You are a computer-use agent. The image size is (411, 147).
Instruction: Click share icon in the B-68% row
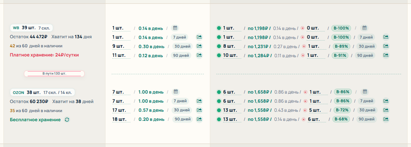tap(386, 119)
